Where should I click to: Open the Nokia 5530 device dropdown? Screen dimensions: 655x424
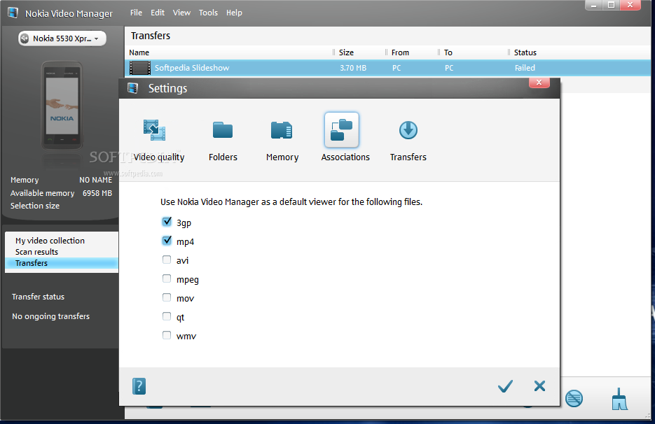[62, 38]
